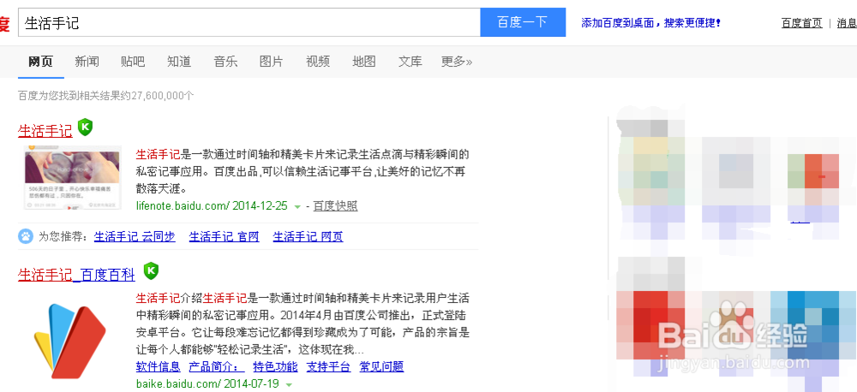Image resolution: width=857 pixels, height=392 pixels.
Task: Click the suggestion 生活手记 官网
Action: 224,236
